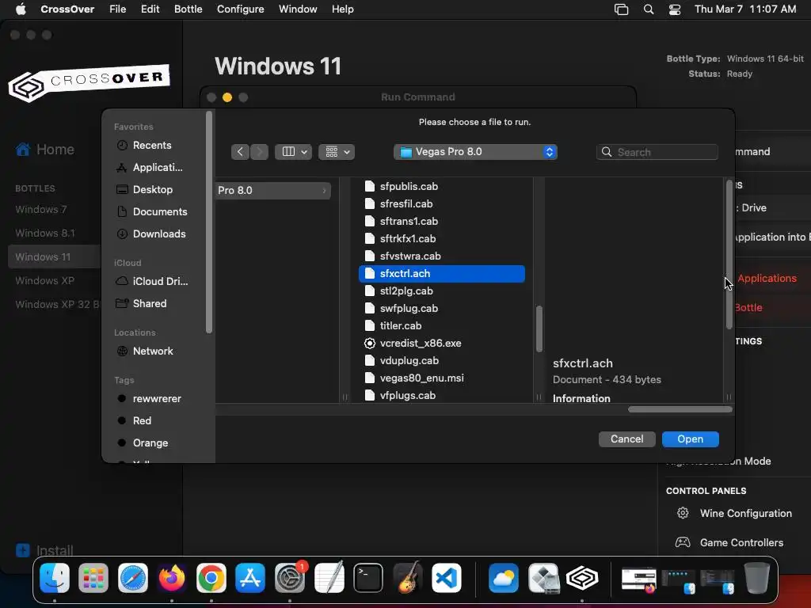Launch Safari from the Dock

pos(133,577)
